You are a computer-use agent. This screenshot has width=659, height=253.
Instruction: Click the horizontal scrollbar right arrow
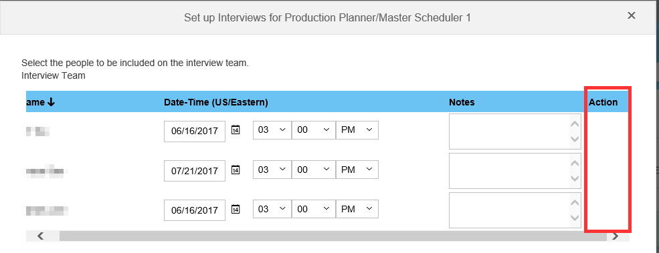616,236
